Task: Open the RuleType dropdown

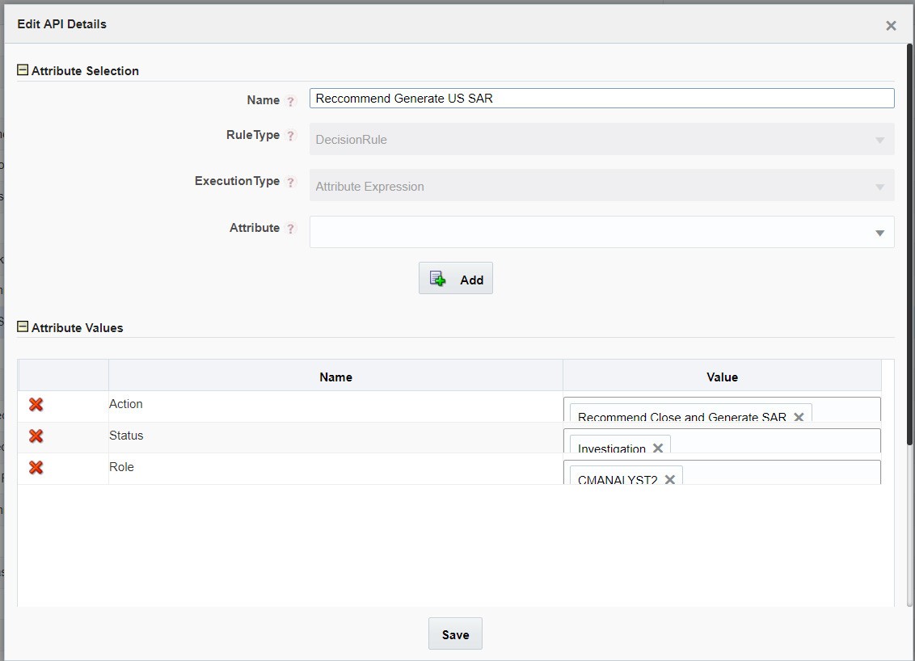Action: click(880, 140)
